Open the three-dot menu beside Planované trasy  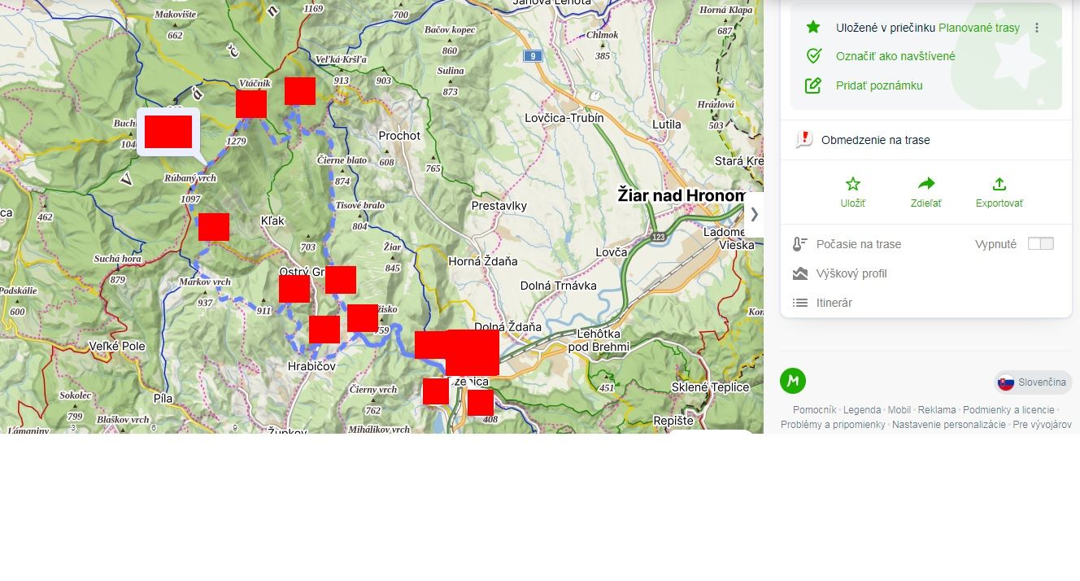(x=1037, y=28)
